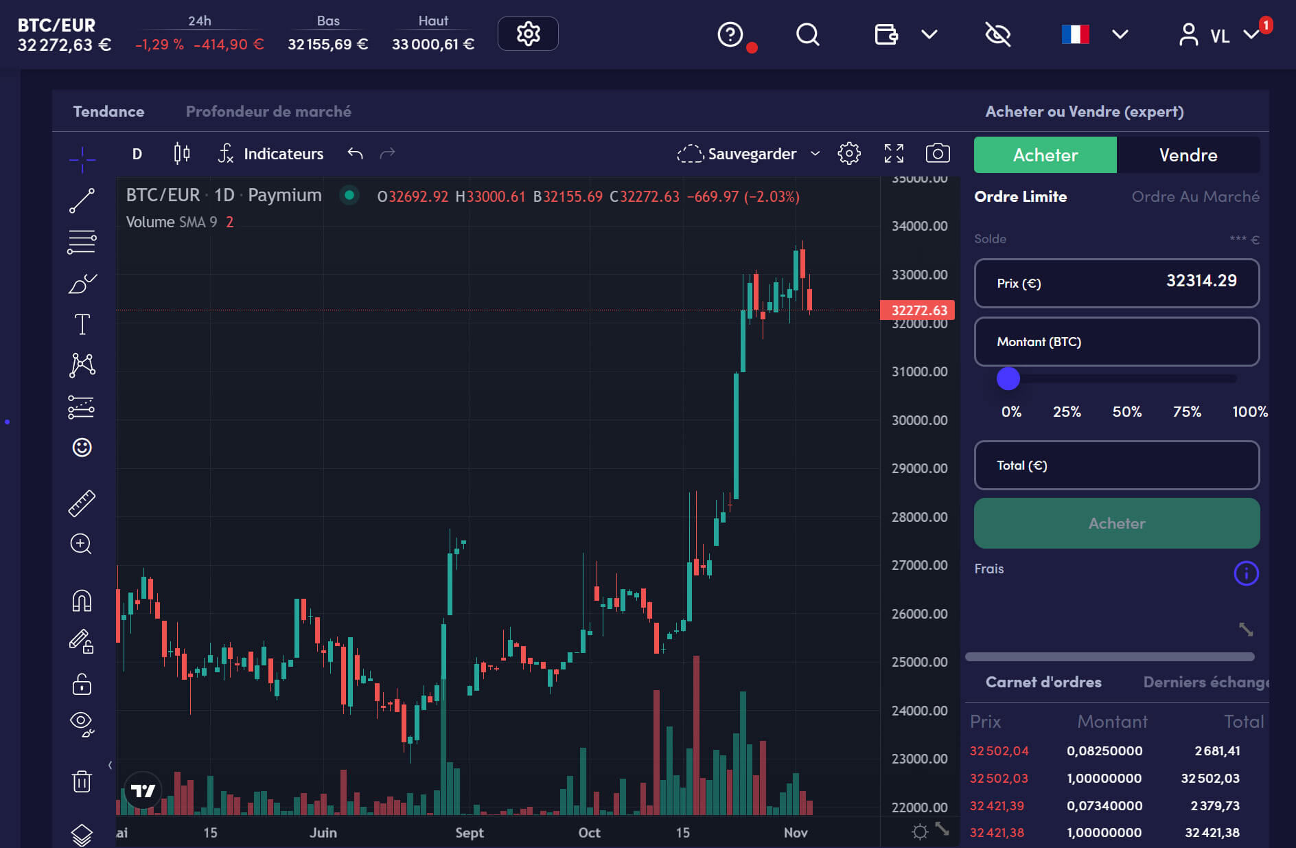Open the emoji sticker tool
This screenshot has height=848, width=1296.
click(x=82, y=448)
